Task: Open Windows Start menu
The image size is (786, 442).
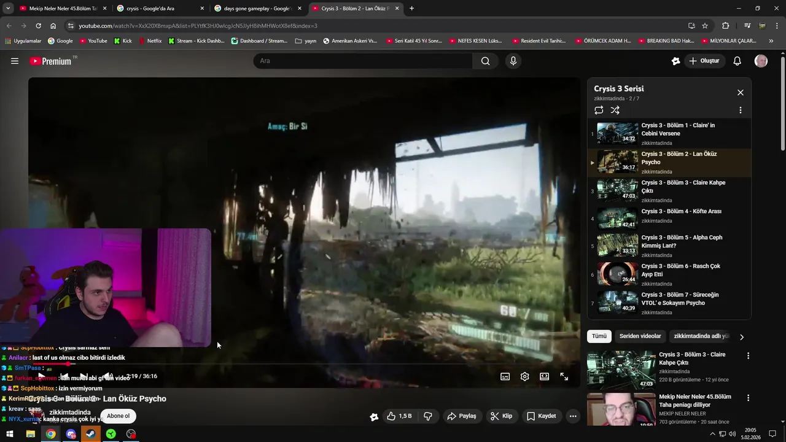Action: click(x=10, y=434)
